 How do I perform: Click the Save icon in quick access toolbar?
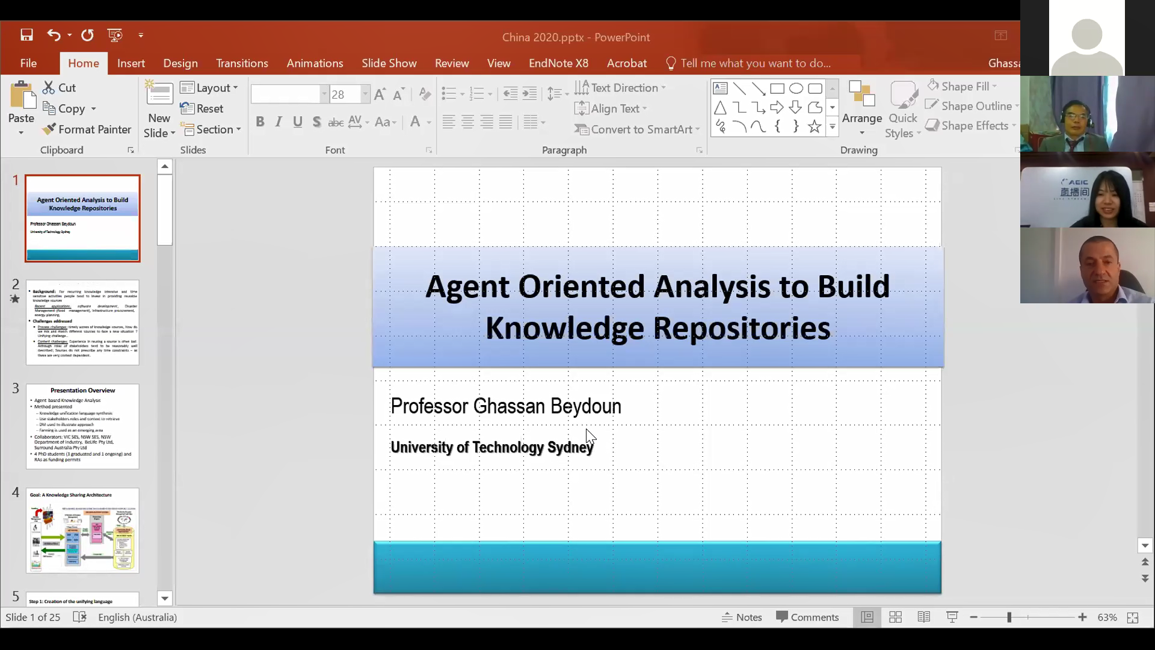click(x=26, y=35)
